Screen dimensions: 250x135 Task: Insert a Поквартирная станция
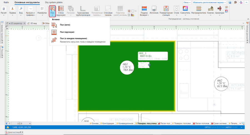tap(166, 11)
